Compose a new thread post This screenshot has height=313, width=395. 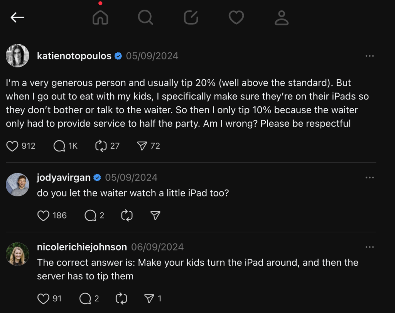coord(191,17)
